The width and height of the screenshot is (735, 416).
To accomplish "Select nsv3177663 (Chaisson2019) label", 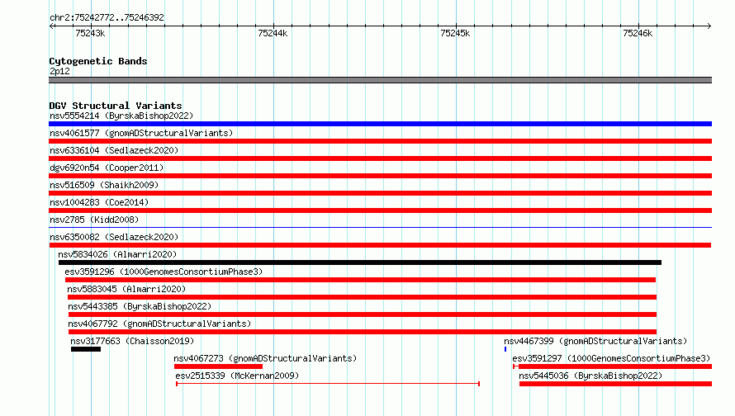I will click(x=132, y=341).
